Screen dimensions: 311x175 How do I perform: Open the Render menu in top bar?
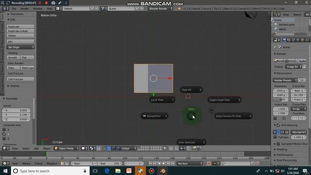pos(24,9)
